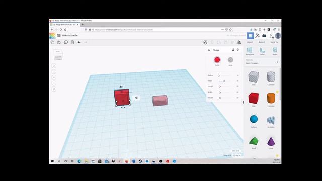Click the Fit all in view button
The height and width of the screenshot is (181, 322).
click(54, 71)
